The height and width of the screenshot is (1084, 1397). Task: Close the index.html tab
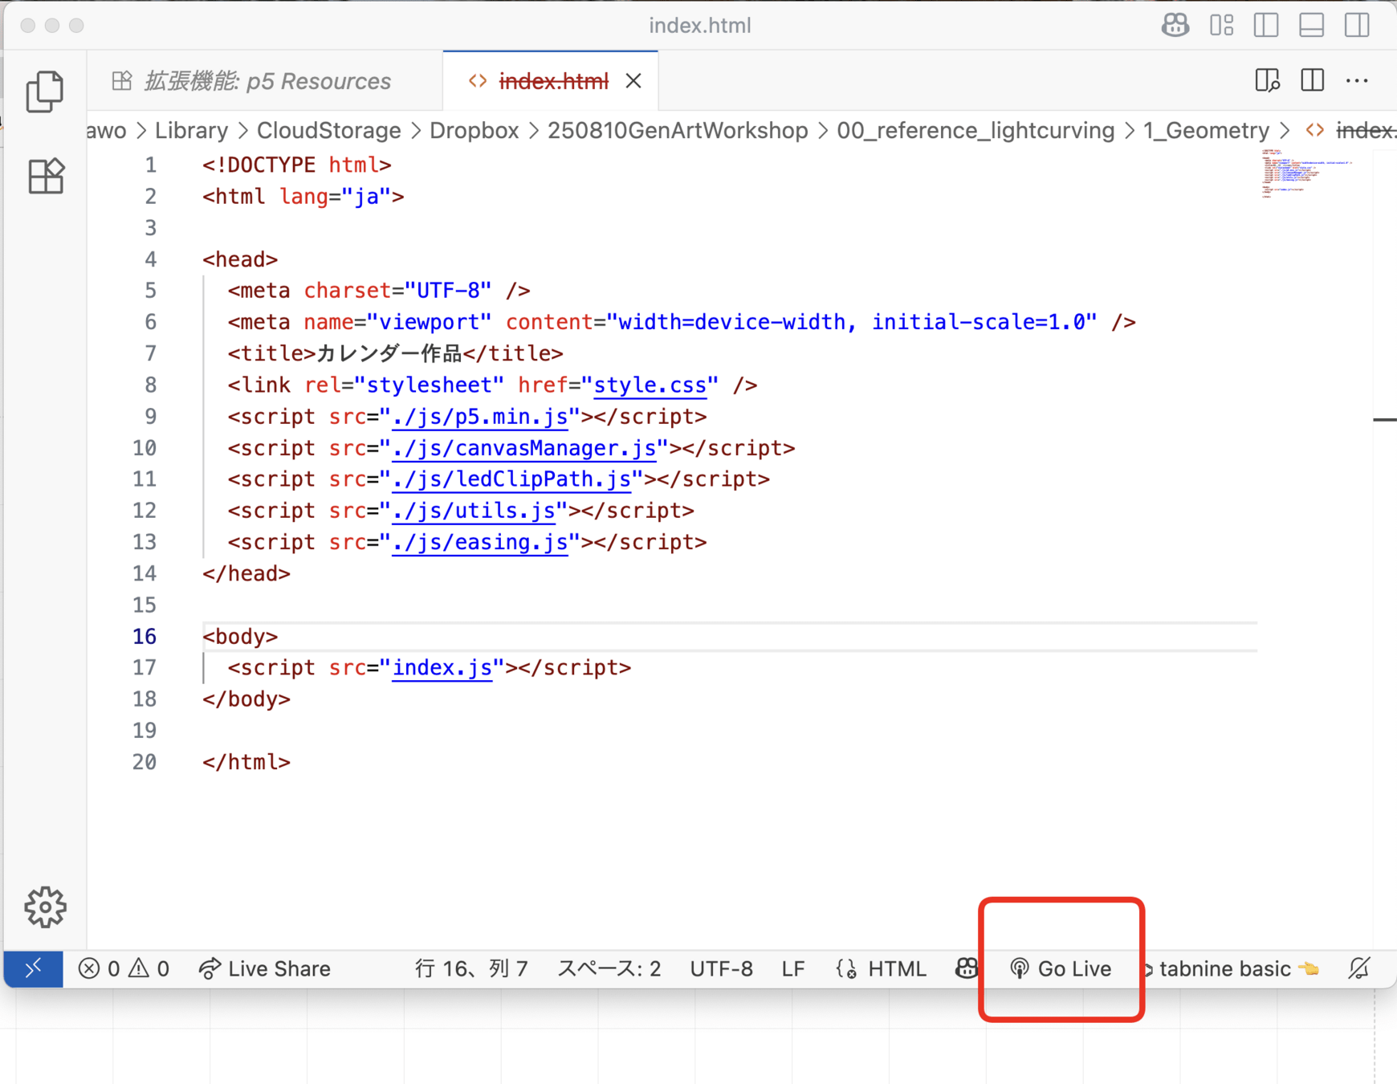click(x=633, y=81)
